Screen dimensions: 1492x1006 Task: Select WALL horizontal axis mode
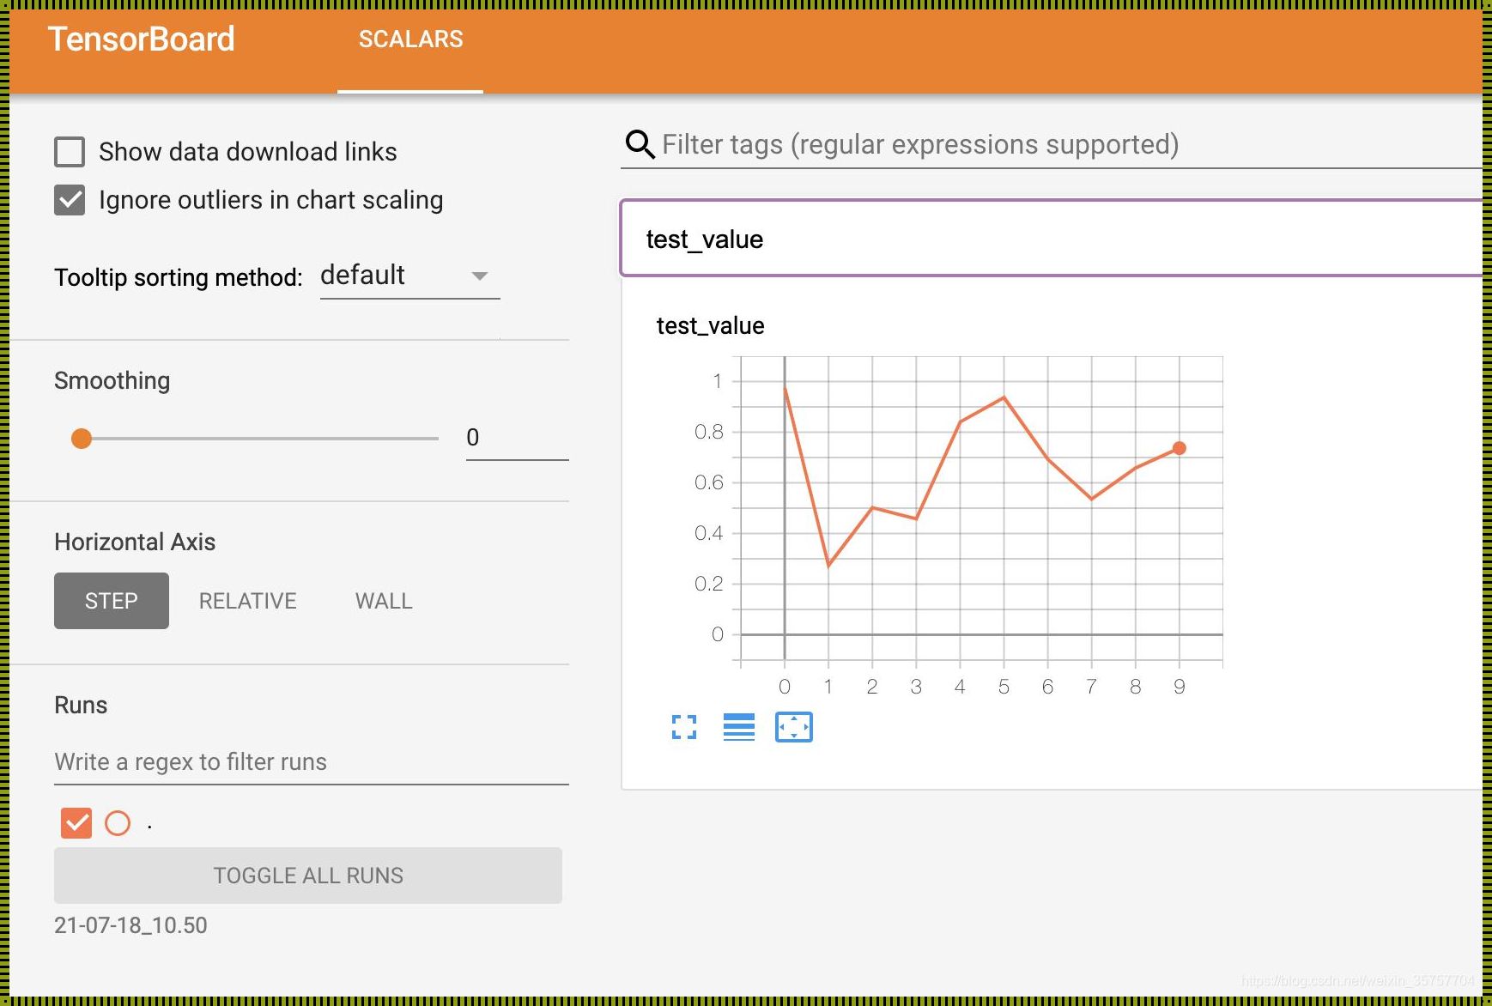click(384, 601)
